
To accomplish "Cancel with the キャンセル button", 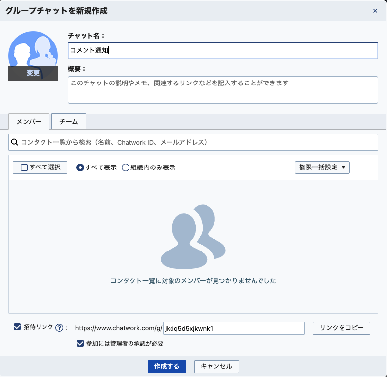I will [x=216, y=366].
